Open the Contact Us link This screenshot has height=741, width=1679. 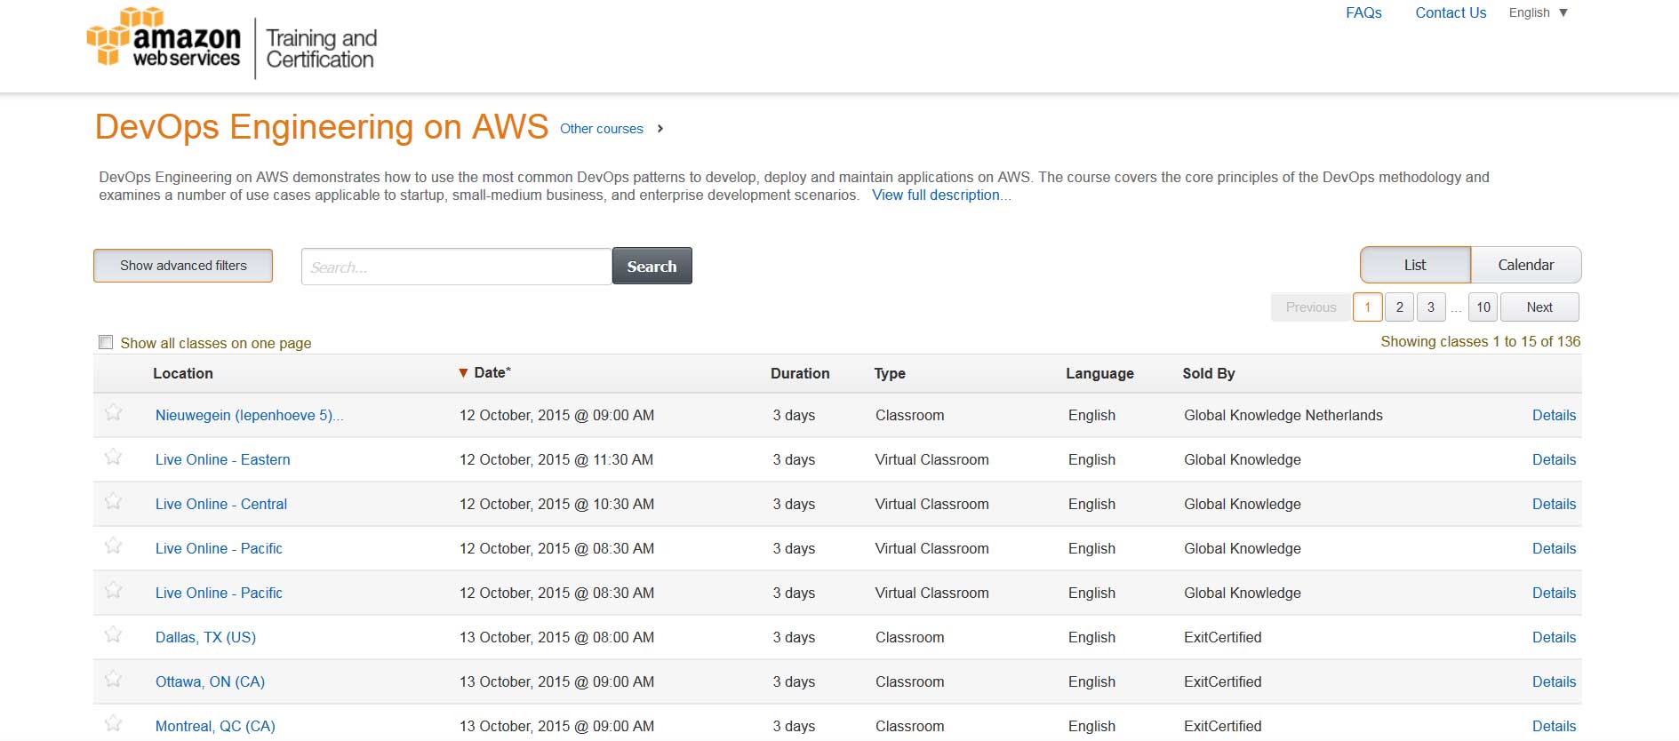(x=1451, y=12)
